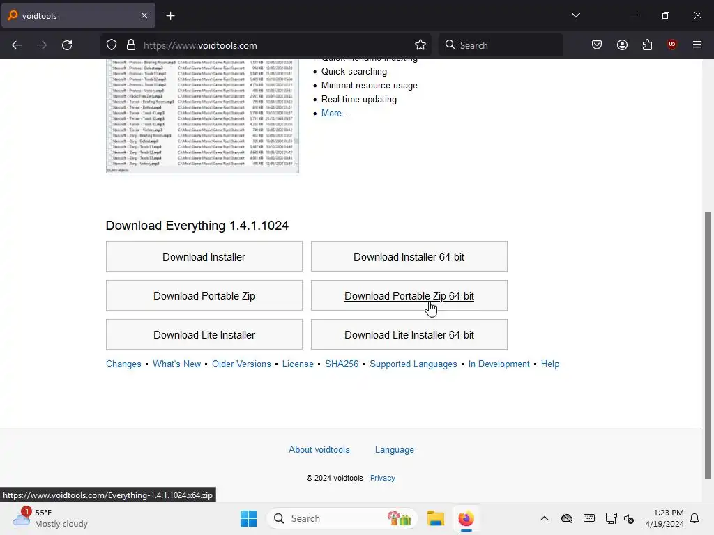Click Download Installer 64-bit button
This screenshot has width=714, height=535.
[409, 256]
